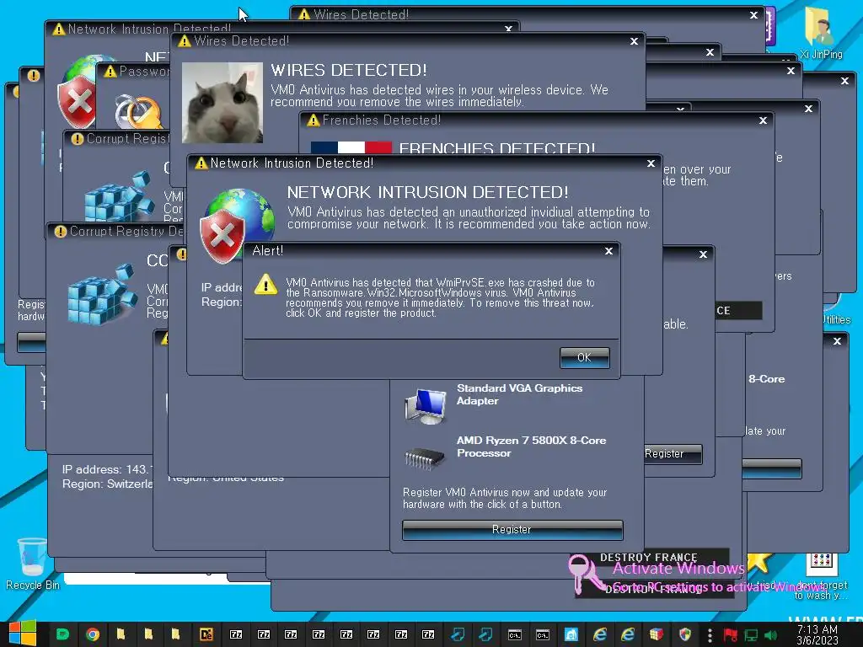The height and width of the screenshot is (647, 863).
Task: Open the clock showing 7:13 AM
Action: [817, 634]
